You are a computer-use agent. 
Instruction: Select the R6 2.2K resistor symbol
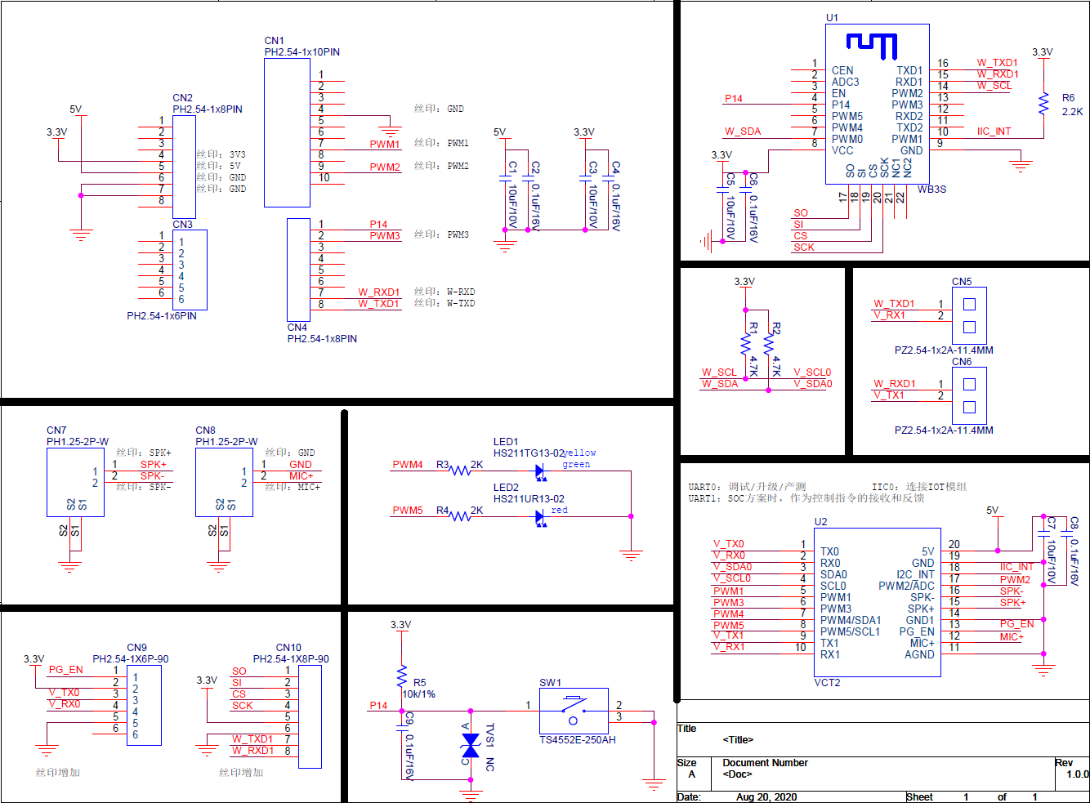coord(1043,104)
